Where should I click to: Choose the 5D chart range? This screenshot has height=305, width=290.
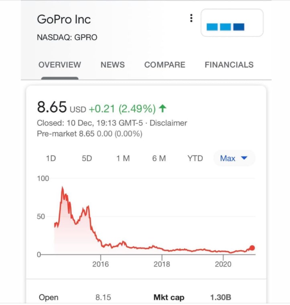pos(87,158)
